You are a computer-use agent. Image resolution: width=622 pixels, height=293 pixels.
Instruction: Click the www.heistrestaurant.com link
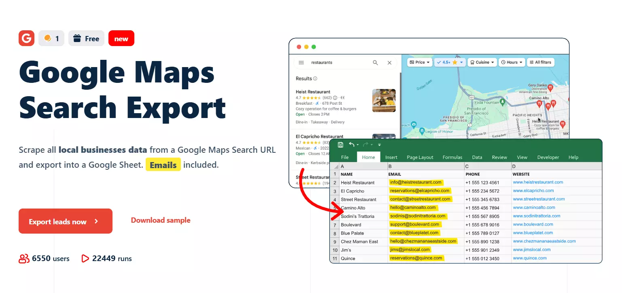point(538,182)
